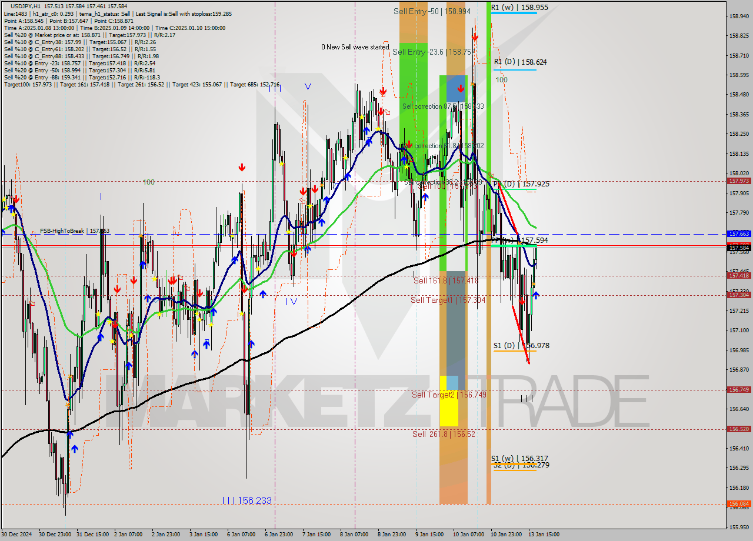Click the '8 Jan 23:00' time axis label
The image size is (753, 541).
392,535
